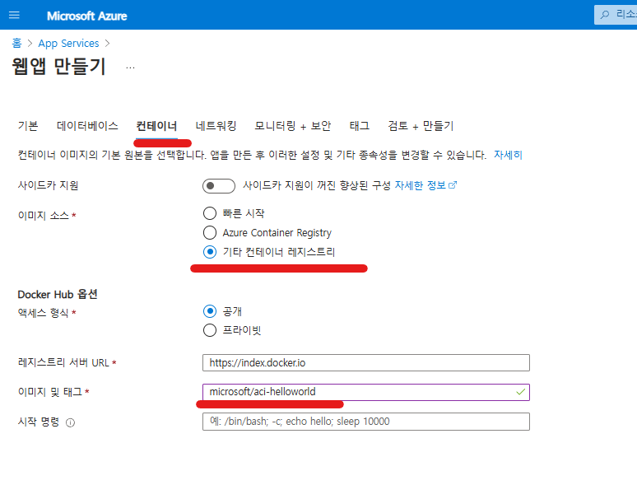The image size is (637, 485).
Task: Go to the 네트워킹 tab
Action: click(216, 126)
